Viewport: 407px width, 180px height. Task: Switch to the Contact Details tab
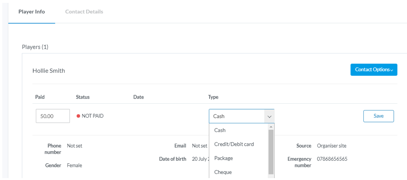pos(84,12)
